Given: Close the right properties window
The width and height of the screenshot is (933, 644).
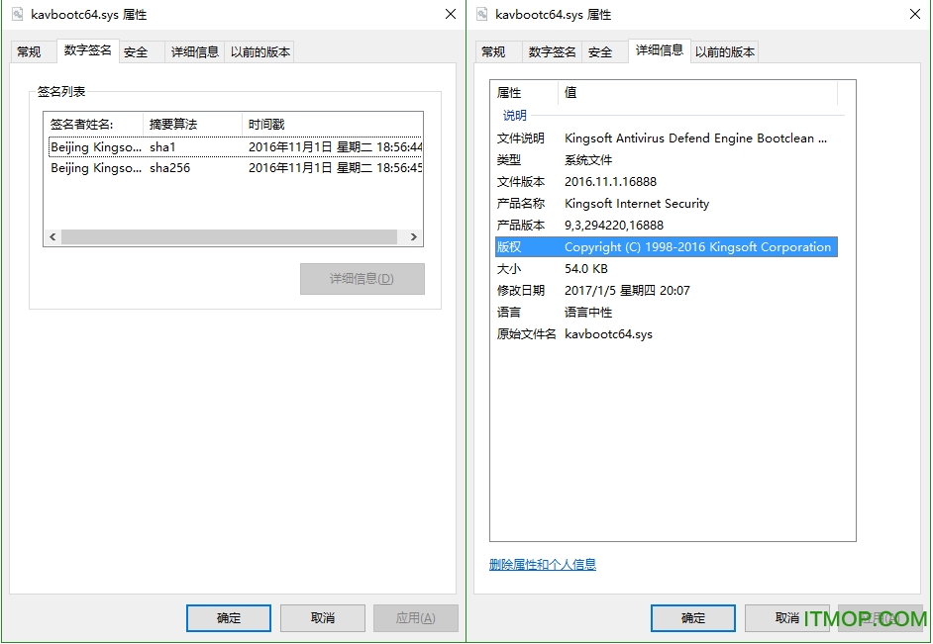Looking at the screenshot, I should coord(915,14).
